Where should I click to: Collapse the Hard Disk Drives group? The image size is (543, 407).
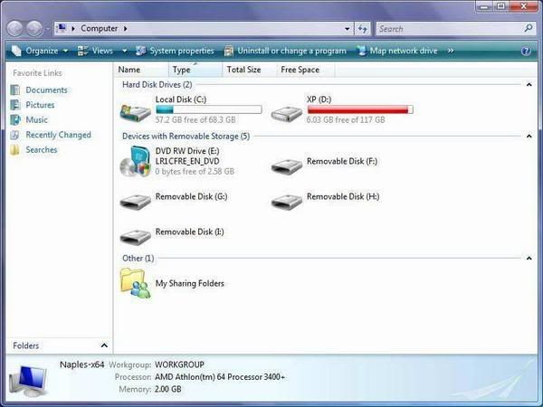(x=529, y=84)
